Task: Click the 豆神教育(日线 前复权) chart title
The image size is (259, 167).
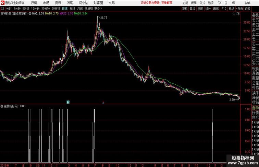Action: 14,14
